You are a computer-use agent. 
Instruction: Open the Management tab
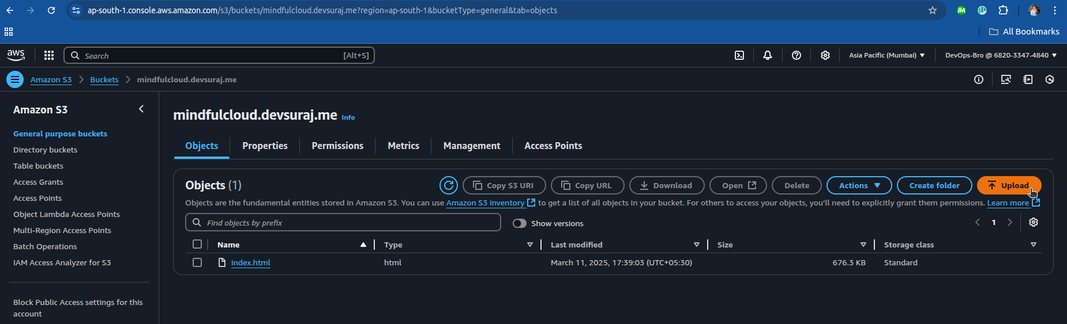pyautogui.click(x=472, y=146)
